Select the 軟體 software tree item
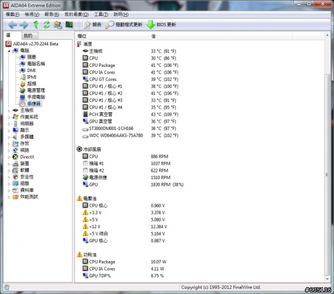 (25, 170)
